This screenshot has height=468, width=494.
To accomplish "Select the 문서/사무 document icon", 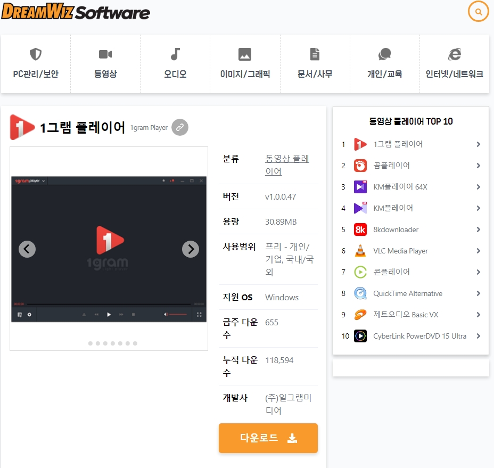I will (x=315, y=54).
